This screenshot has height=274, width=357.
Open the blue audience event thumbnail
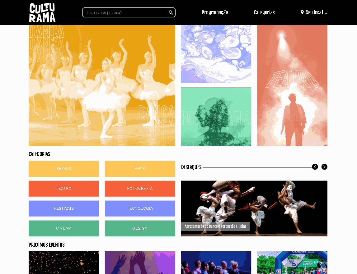[216, 263]
